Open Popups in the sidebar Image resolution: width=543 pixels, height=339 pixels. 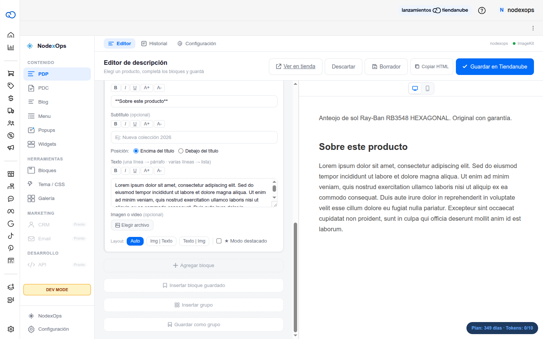point(57,130)
